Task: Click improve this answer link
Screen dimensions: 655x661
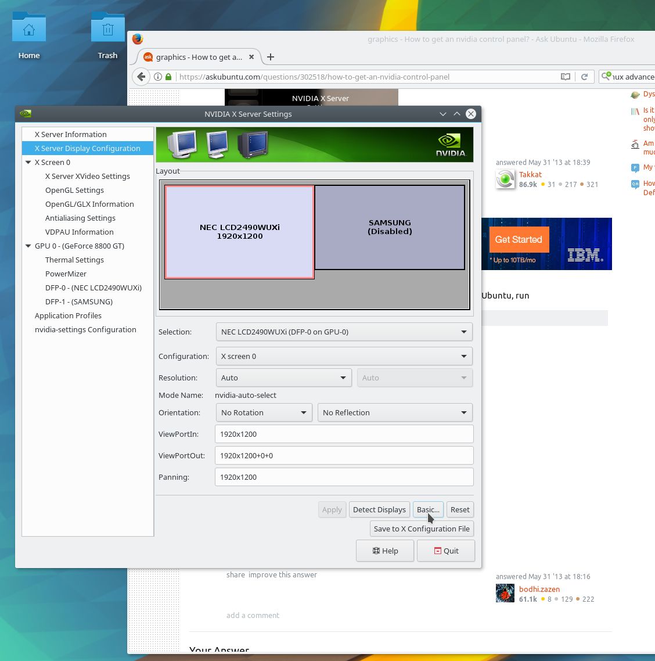Action: [282, 574]
